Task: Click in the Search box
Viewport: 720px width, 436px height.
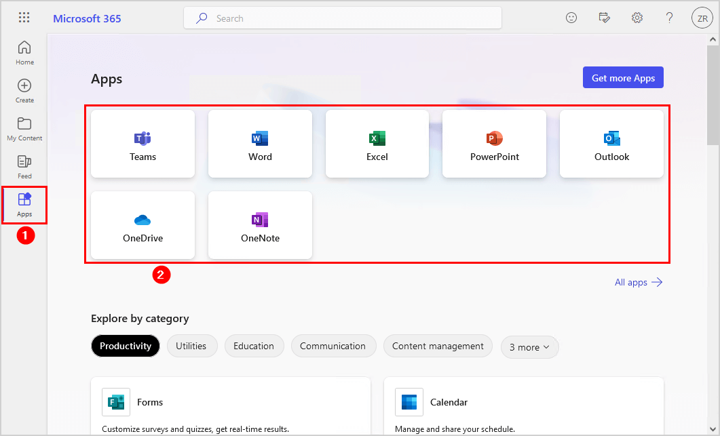Action: 343,18
